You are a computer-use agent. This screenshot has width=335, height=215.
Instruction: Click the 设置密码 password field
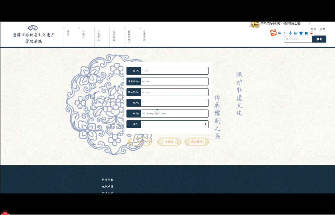pyautogui.click(x=174, y=81)
